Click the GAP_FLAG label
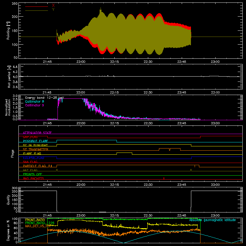 click(x=30, y=137)
